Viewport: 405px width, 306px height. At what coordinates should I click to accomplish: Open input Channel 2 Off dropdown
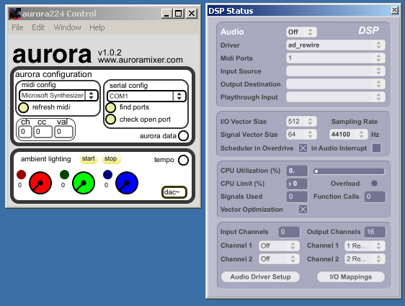click(x=279, y=258)
